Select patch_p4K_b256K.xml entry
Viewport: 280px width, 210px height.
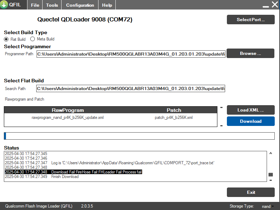[x=173, y=117]
